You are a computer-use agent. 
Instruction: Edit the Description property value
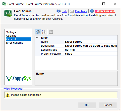coord(91,46)
